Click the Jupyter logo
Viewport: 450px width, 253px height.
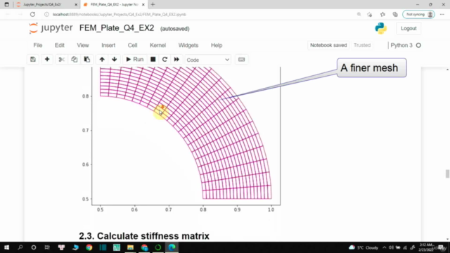(51, 28)
